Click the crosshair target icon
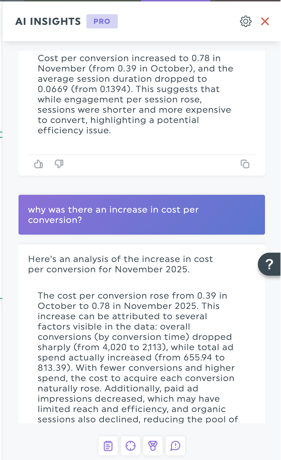The height and width of the screenshot is (460, 281). [131, 446]
